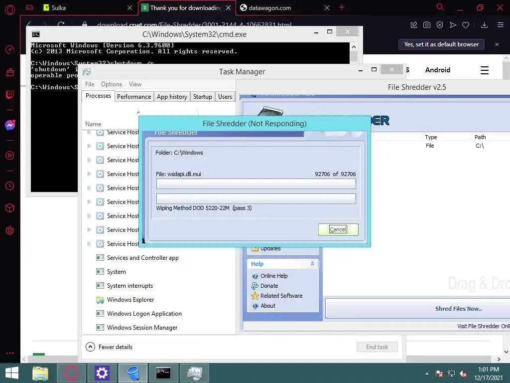The width and height of the screenshot is (510, 383).
Task: Click the wiping pass progress bar
Action: 256,198
